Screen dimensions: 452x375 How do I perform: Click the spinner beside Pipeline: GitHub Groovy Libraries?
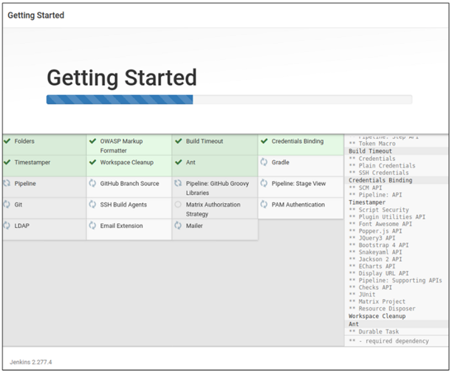click(x=178, y=183)
